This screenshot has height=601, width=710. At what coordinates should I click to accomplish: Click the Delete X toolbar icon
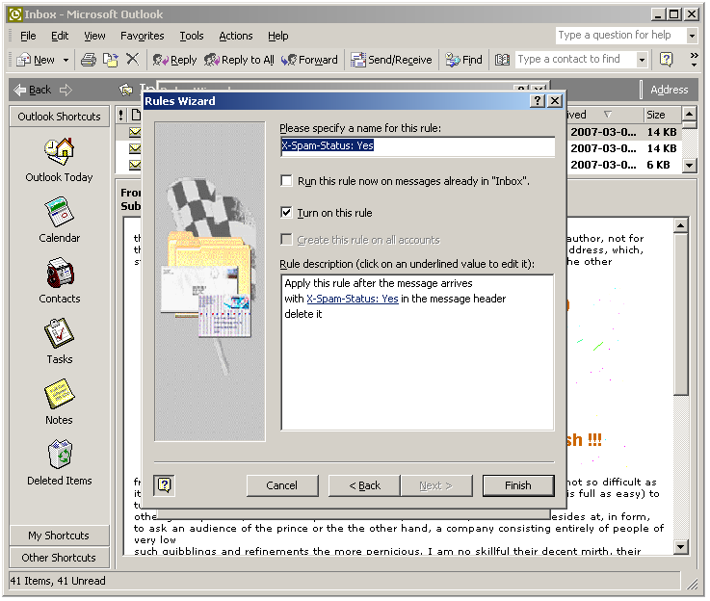click(132, 60)
